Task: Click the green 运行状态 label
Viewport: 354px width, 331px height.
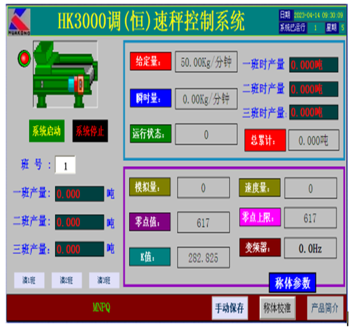Action: pyautogui.click(x=151, y=133)
